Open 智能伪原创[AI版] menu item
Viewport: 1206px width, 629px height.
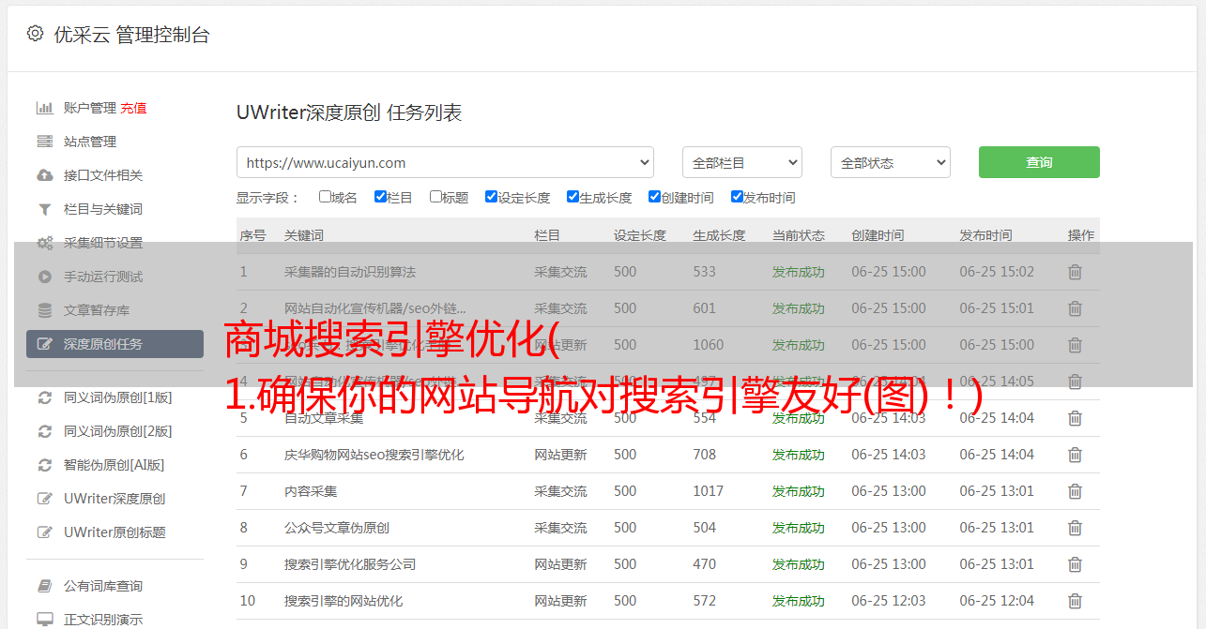(x=114, y=465)
